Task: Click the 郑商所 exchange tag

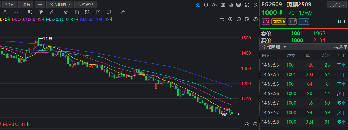Action: tap(279, 22)
